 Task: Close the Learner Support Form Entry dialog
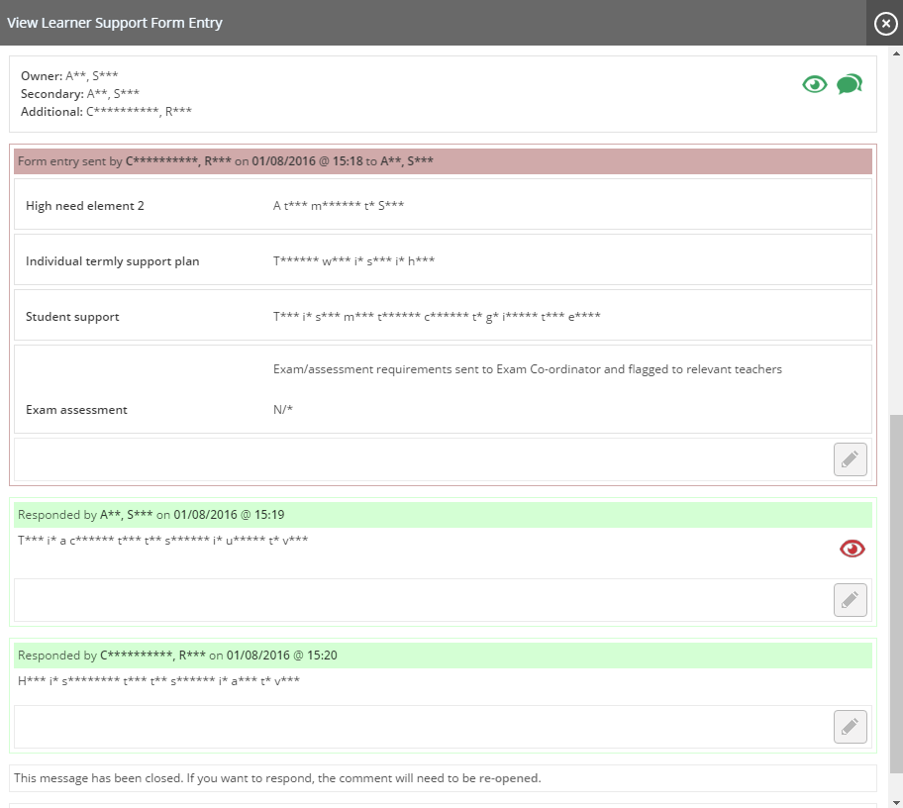(885, 23)
